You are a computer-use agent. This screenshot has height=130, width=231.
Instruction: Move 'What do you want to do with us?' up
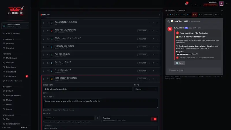[x=153, y=39]
